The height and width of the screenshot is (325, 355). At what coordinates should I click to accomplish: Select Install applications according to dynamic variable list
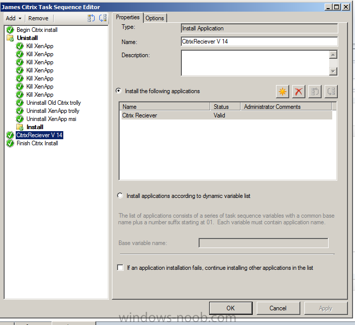click(x=120, y=195)
